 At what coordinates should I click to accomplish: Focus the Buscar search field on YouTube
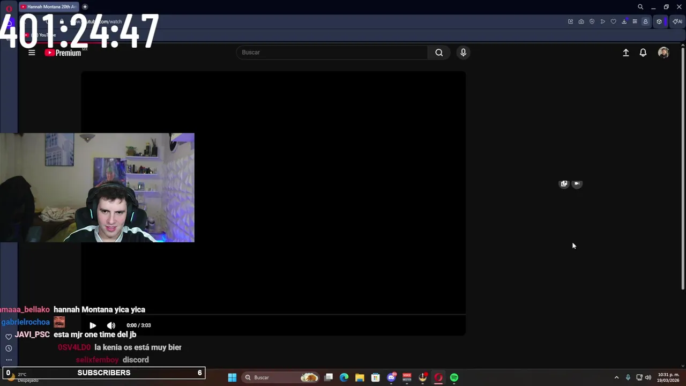pyautogui.click(x=332, y=53)
